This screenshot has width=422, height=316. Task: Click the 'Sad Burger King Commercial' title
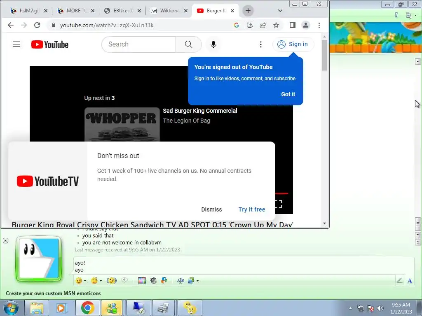(200, 111)
